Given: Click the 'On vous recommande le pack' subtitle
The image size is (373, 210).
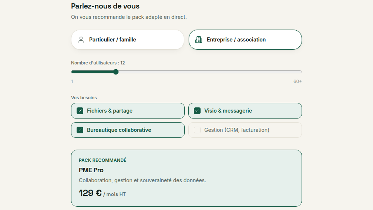Looking at the screenshot, I should coord(129,17).
